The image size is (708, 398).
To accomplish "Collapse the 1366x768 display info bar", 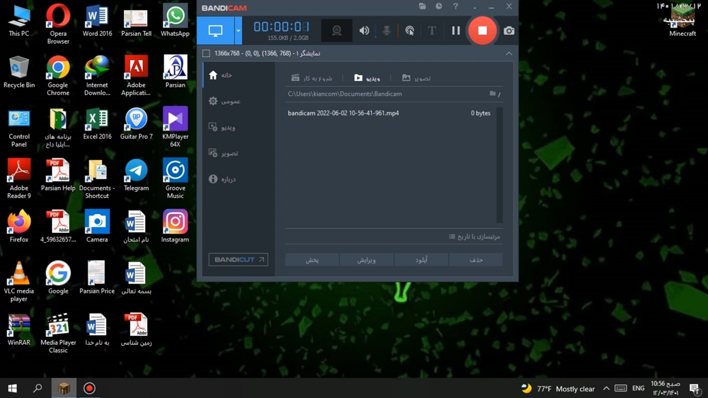I will (509, 54).
